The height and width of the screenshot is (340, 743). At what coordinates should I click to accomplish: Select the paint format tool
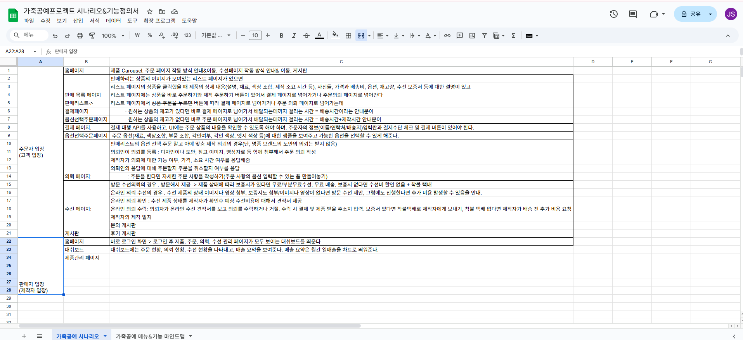pos(92,36)
